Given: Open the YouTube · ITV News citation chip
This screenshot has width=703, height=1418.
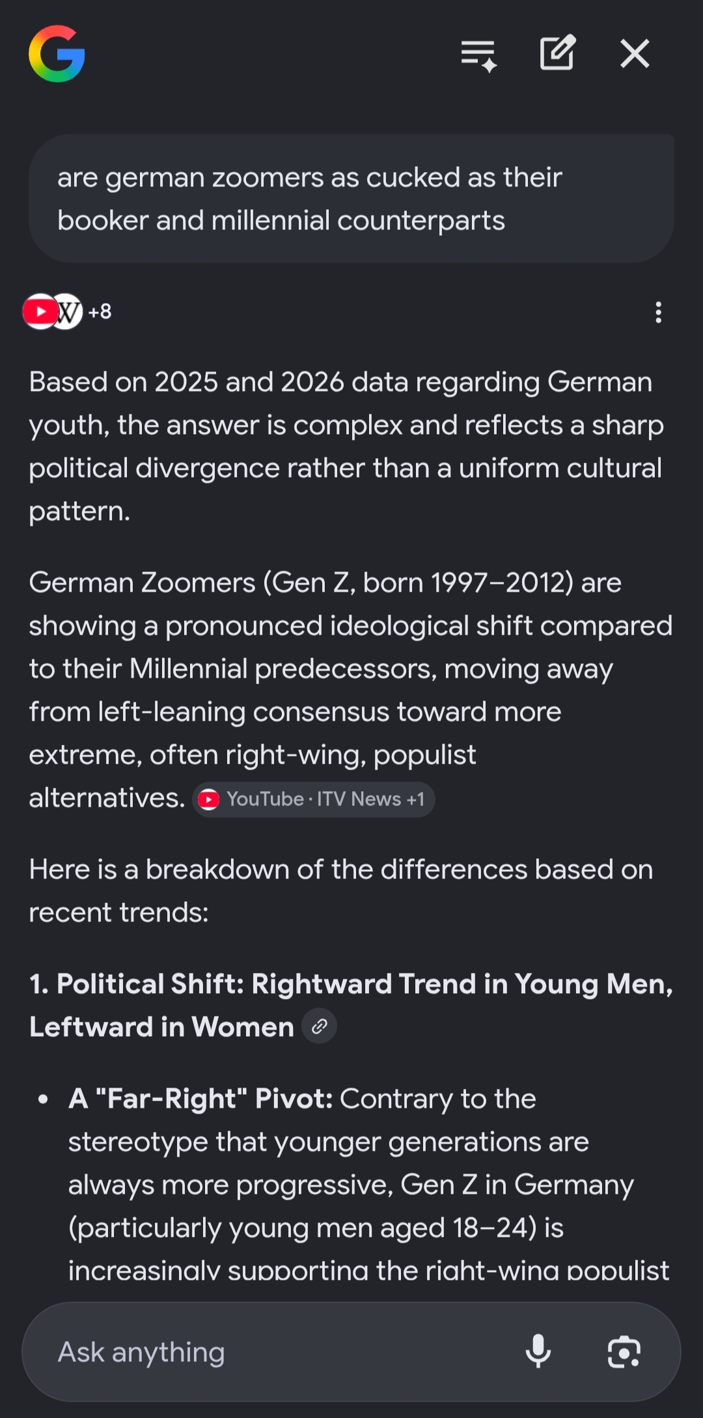Looking at the screenshot, I should (x=313, y=799).
